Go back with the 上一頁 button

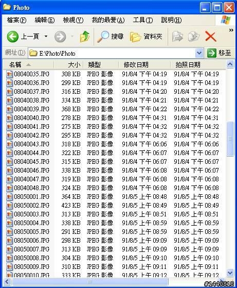coord(23,37)
